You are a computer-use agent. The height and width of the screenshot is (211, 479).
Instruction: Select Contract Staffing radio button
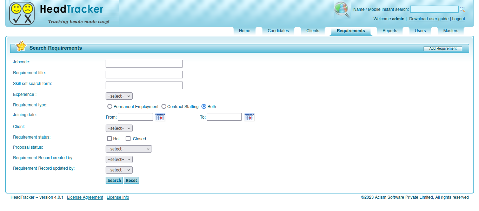point(164,106)
